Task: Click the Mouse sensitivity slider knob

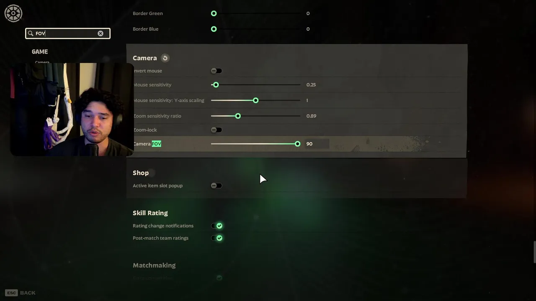Action: [x=216, y=85]
